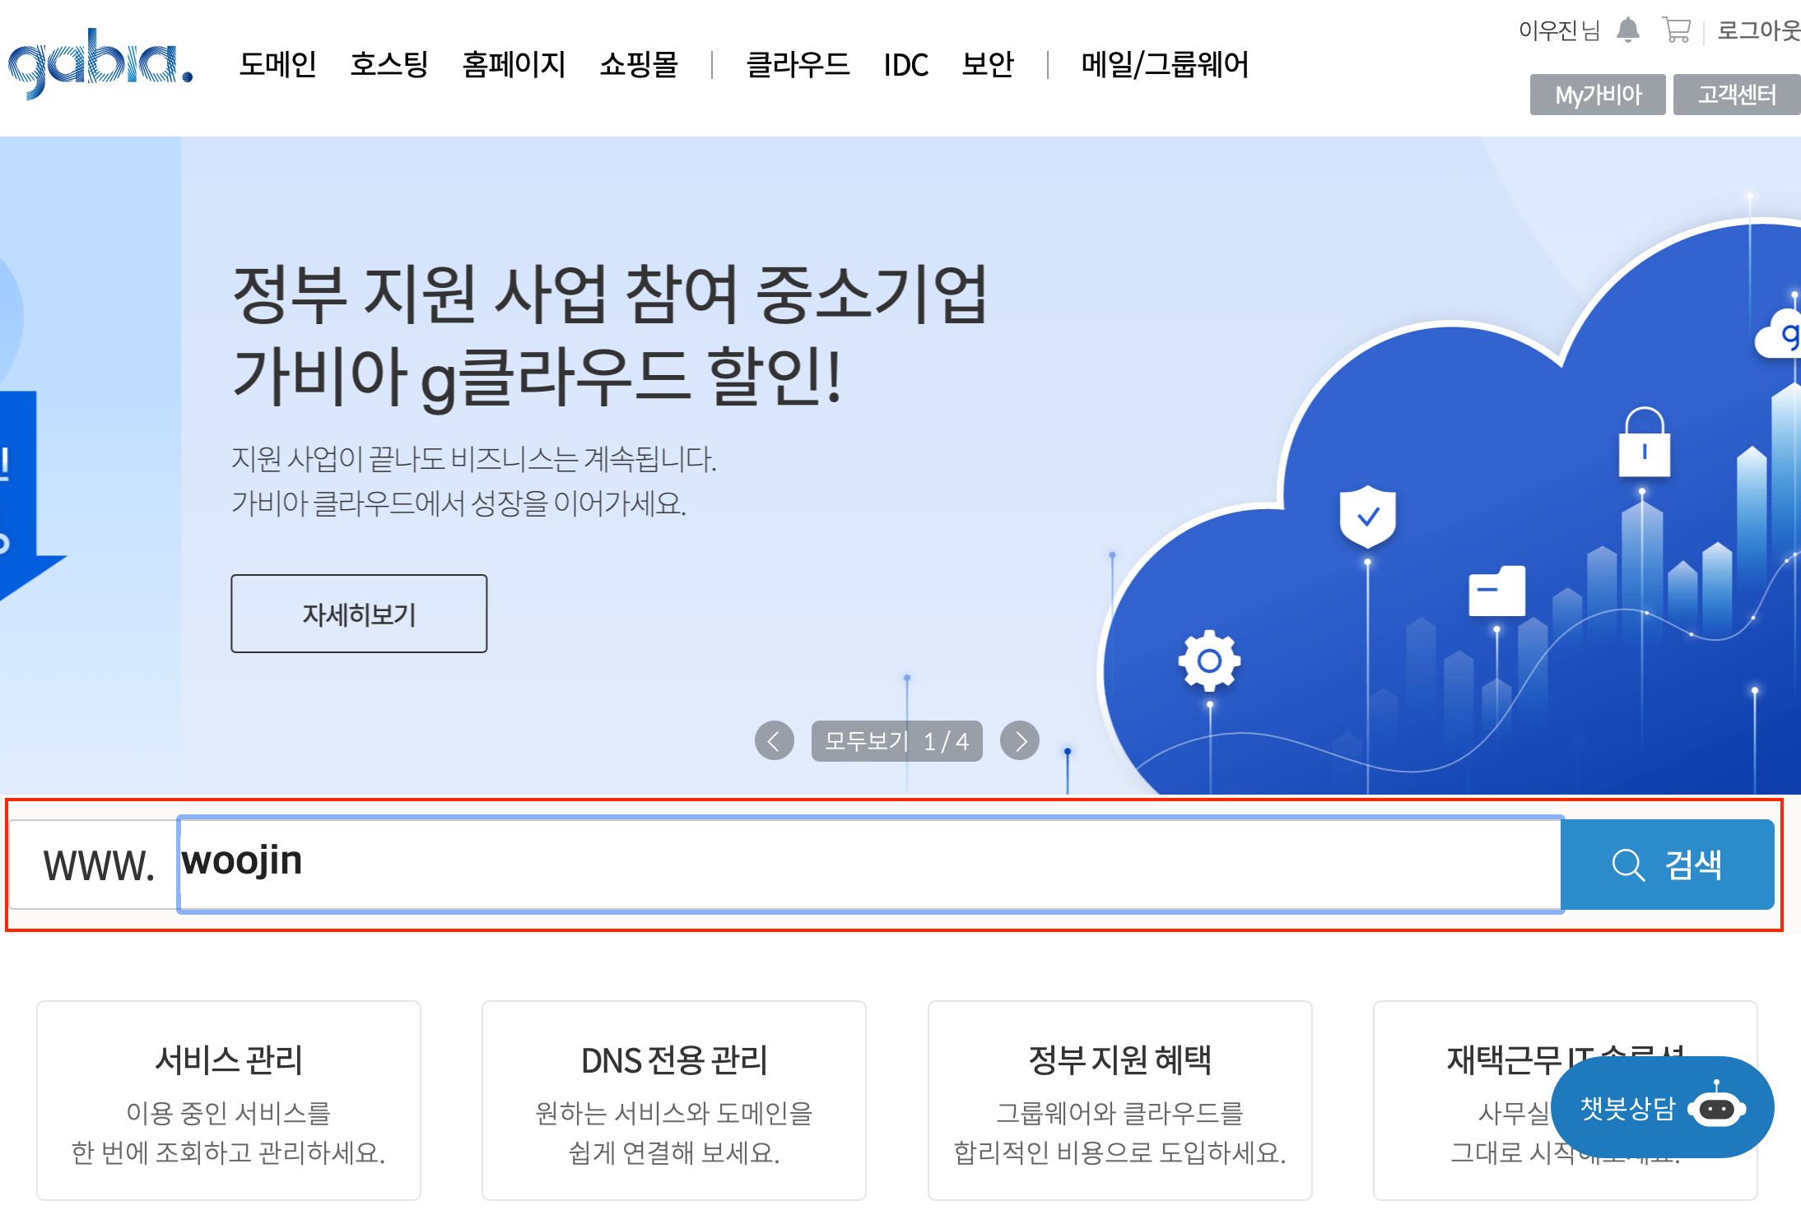The image size is (1801, 1224).
Task: Focus the domain search input field
Action: (x=868, y=864)
